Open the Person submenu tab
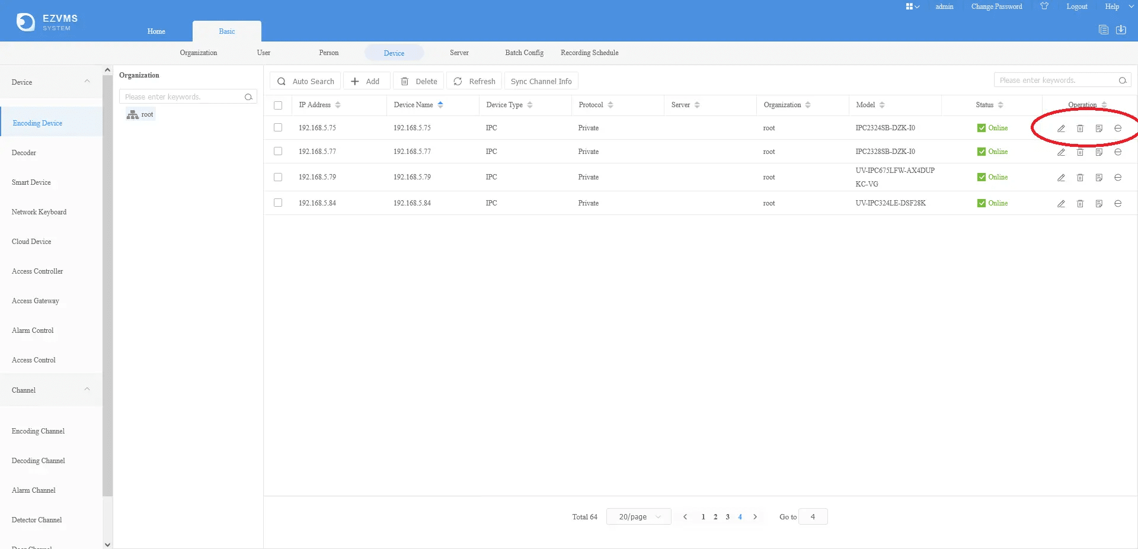 click(x=329, y=53)
